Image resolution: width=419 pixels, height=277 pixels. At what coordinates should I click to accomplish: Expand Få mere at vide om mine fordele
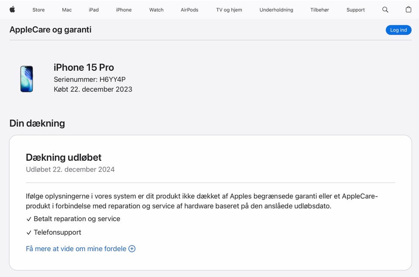76,249
